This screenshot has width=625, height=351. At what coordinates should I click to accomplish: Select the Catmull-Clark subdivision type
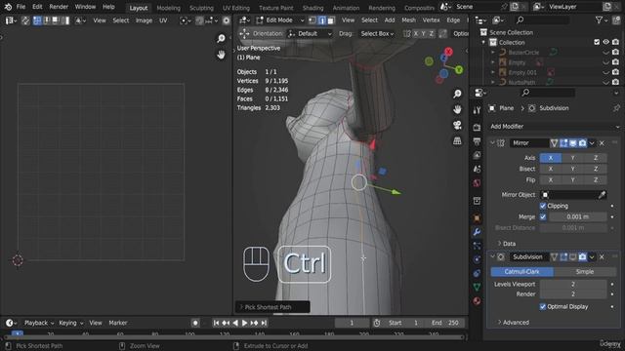coord(521,271)
